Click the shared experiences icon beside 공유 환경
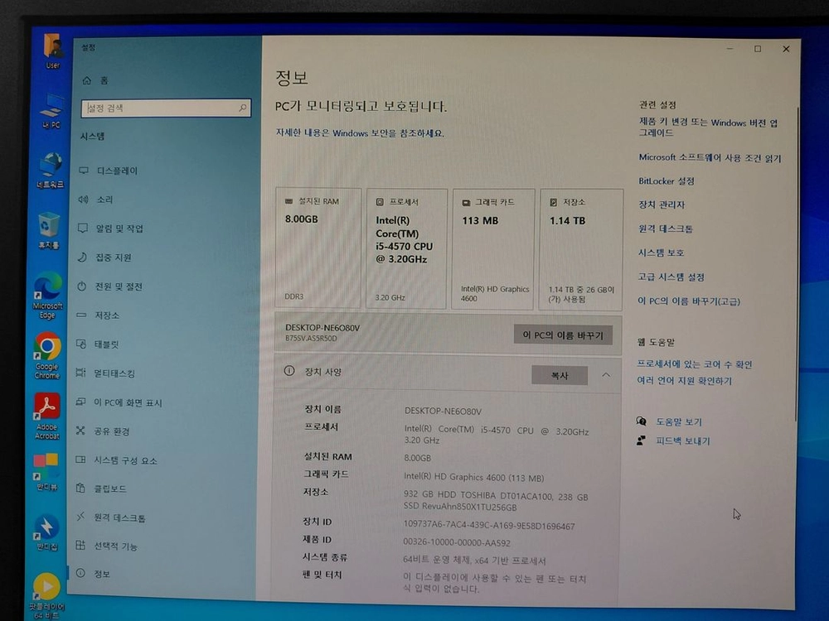This screenshot has width=829, height=621. point(80,431)
